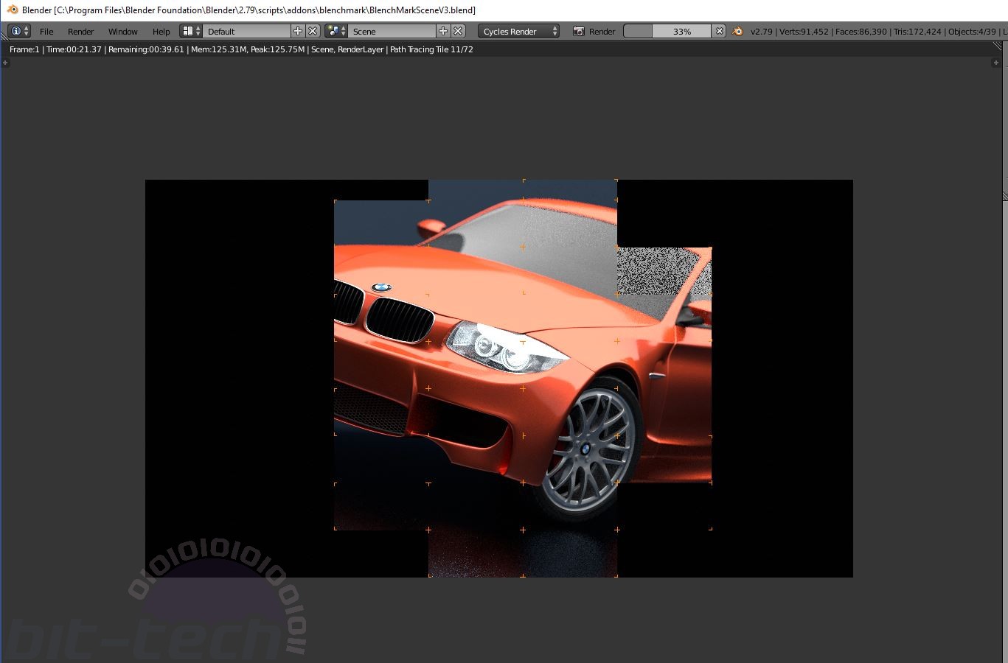
Task: Click the Scene name field
Action: [x=392, y=31]
